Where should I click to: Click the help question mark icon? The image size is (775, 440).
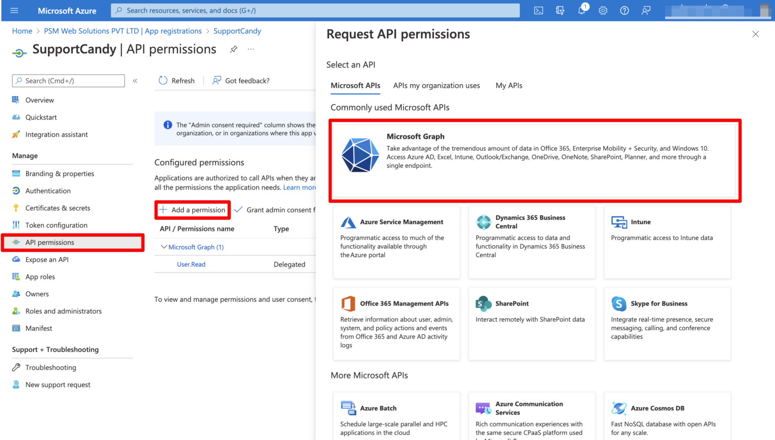624,11
